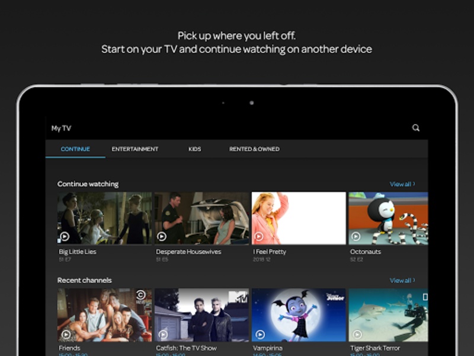474x356 pixels.
Task: Click the 'Big Little Lies' title text
Action: click(x=78, y=252)
